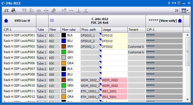Click masked ***** cell in fiber 002 row
Image resolution: width=193 pixels, height=105 pixels.
coord(164,41)
